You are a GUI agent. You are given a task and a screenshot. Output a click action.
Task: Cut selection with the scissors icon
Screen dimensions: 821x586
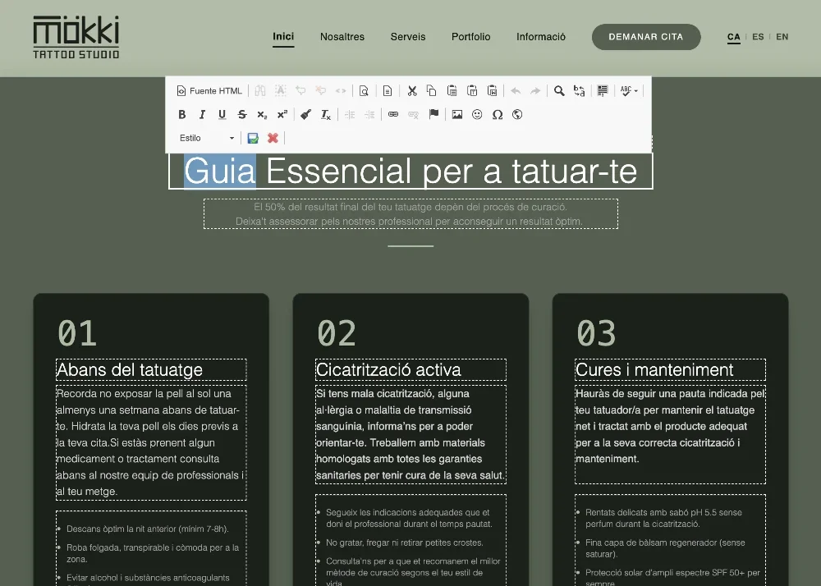pos(412,91)
